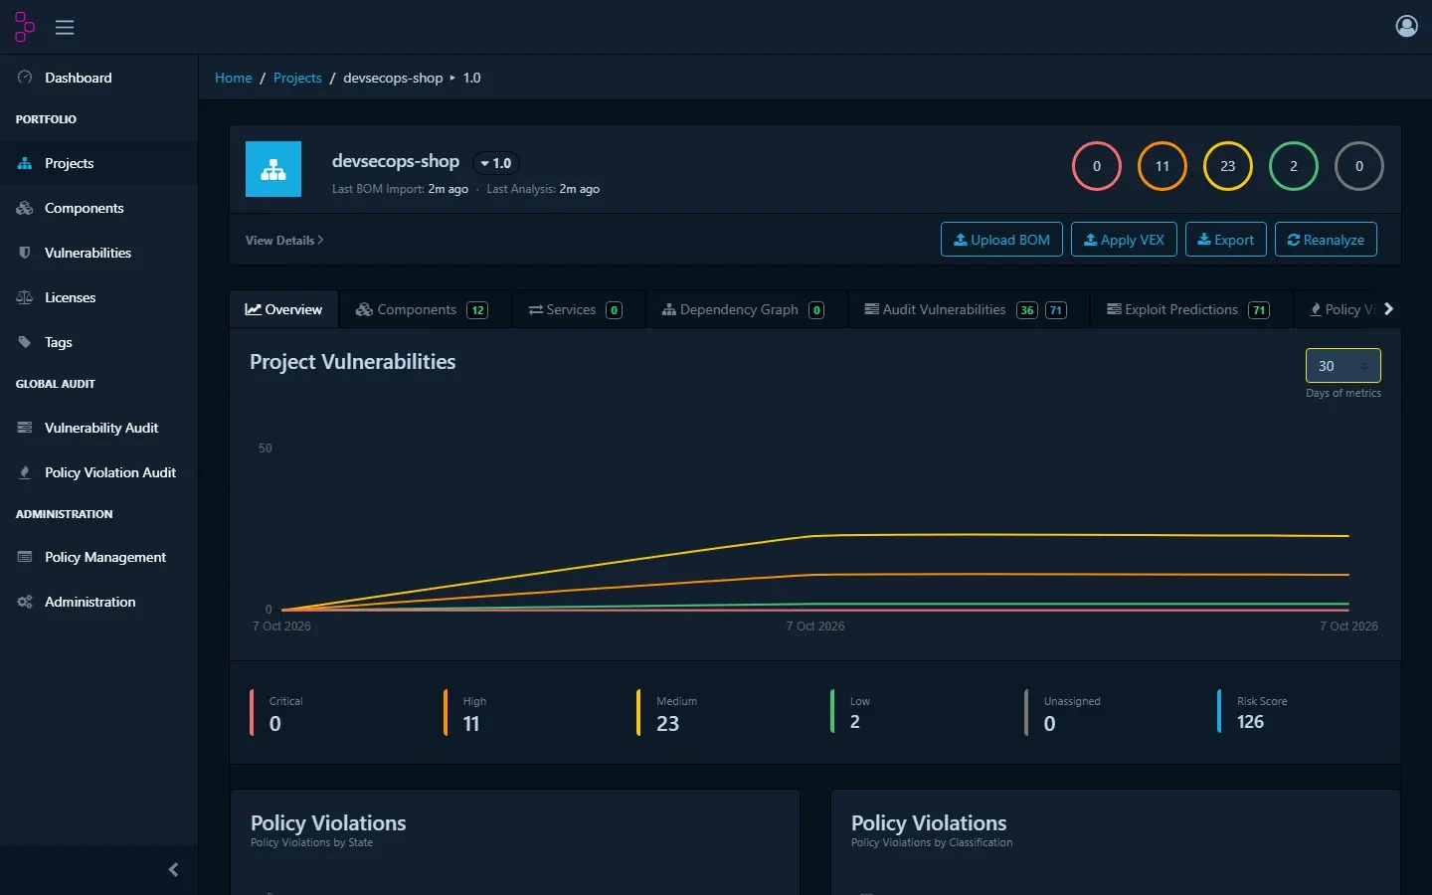Follow the Projects breadcrumb link
The width and height of the screenshot is (1432, 895).
[x=297, y=78]
